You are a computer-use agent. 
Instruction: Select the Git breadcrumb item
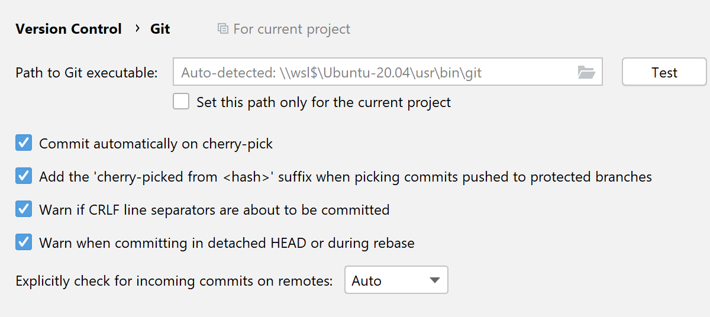coord(160,29)
